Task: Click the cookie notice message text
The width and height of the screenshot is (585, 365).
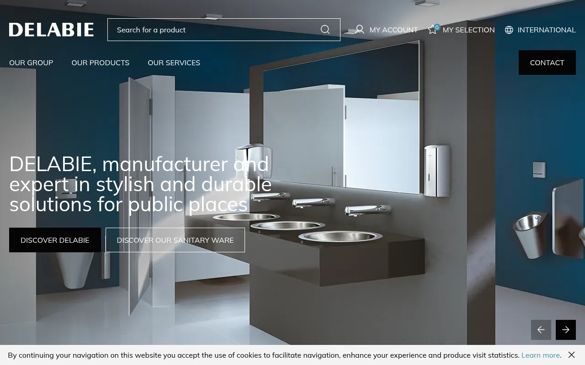Action: coord(264,355)
